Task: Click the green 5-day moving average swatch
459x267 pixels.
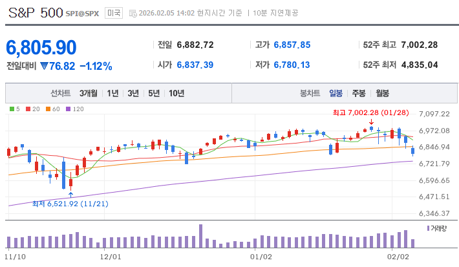Action: click(x=12, y=109)
